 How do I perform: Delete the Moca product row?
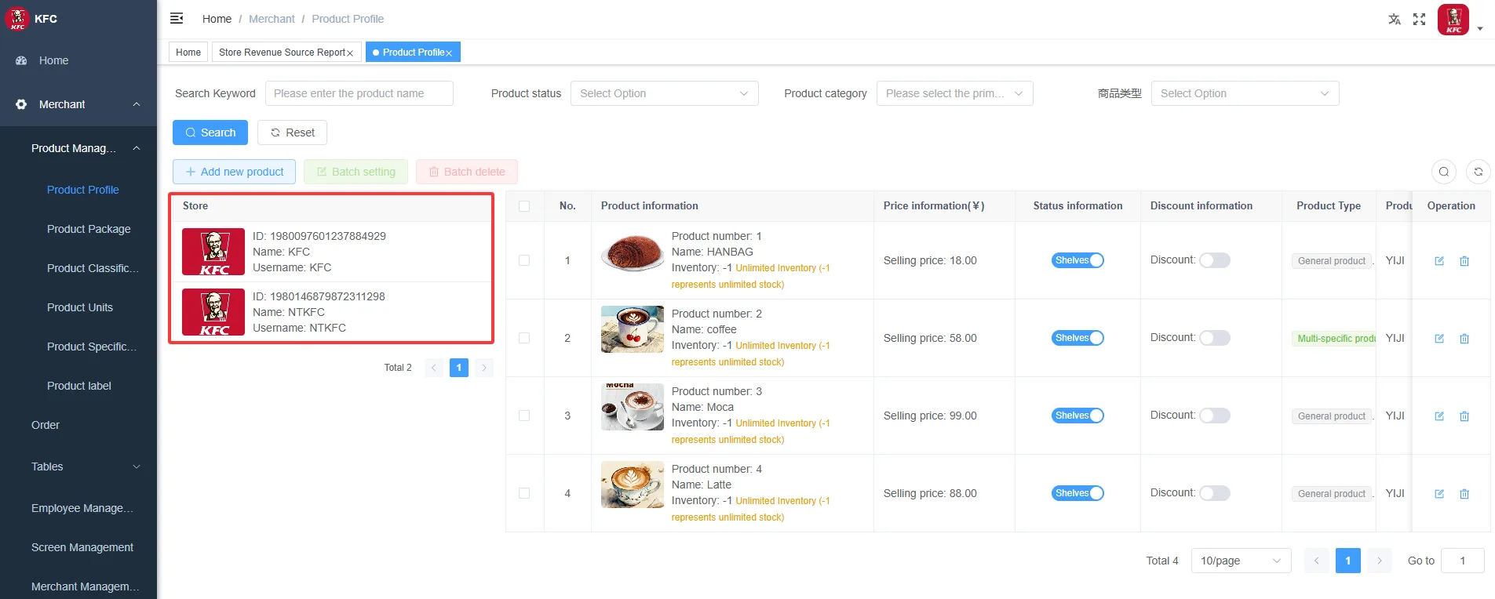coord(1464,416)
